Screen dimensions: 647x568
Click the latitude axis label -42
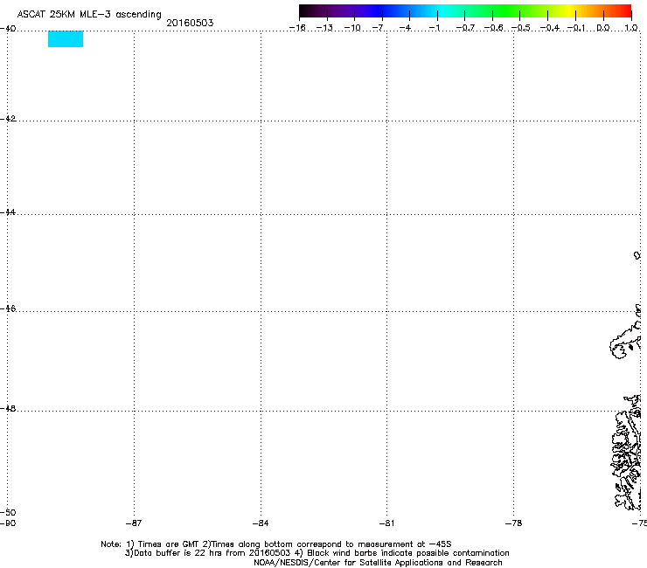(x=8, y=118)
